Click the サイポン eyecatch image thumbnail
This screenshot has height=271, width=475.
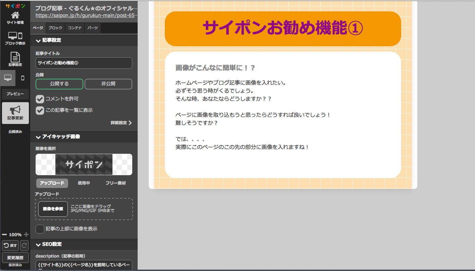click(x=84, y=164)
